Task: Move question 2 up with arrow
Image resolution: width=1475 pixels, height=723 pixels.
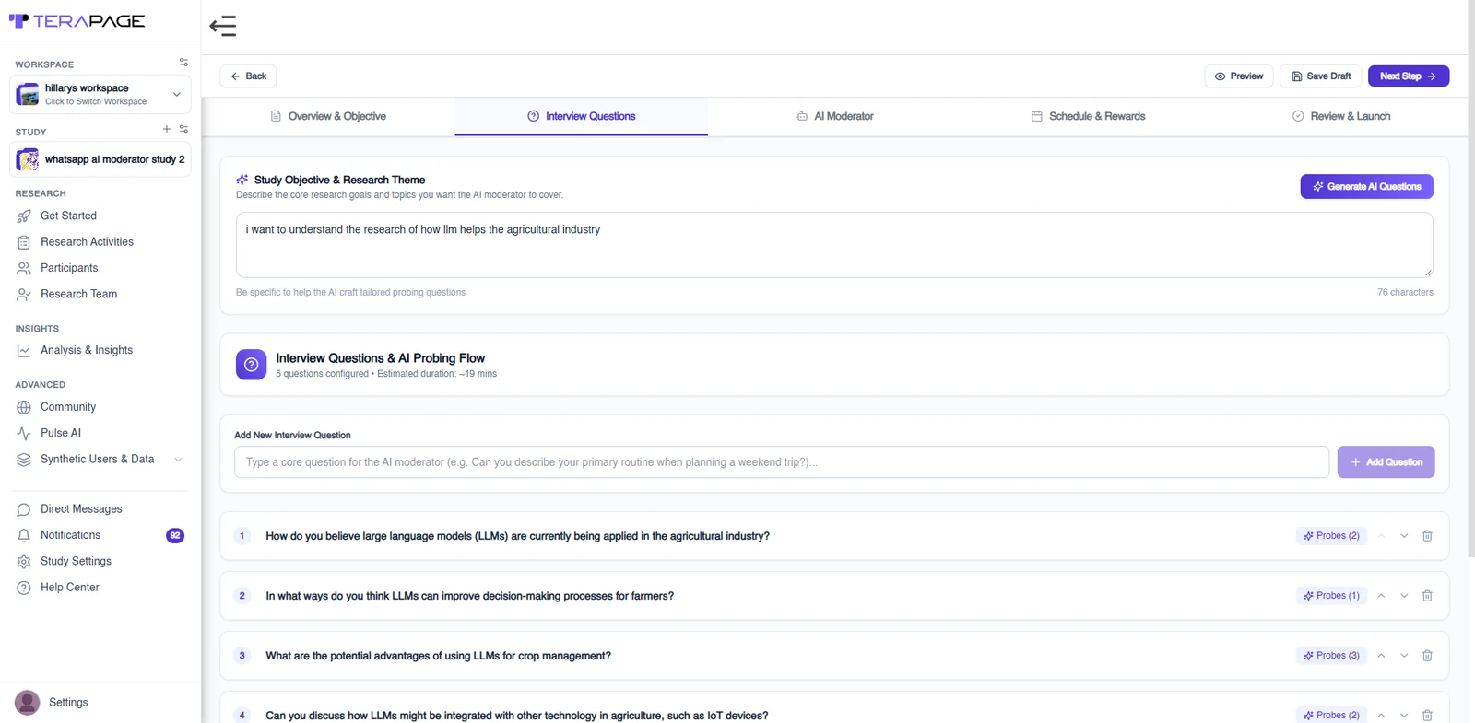Action: tap(1381, 596)
